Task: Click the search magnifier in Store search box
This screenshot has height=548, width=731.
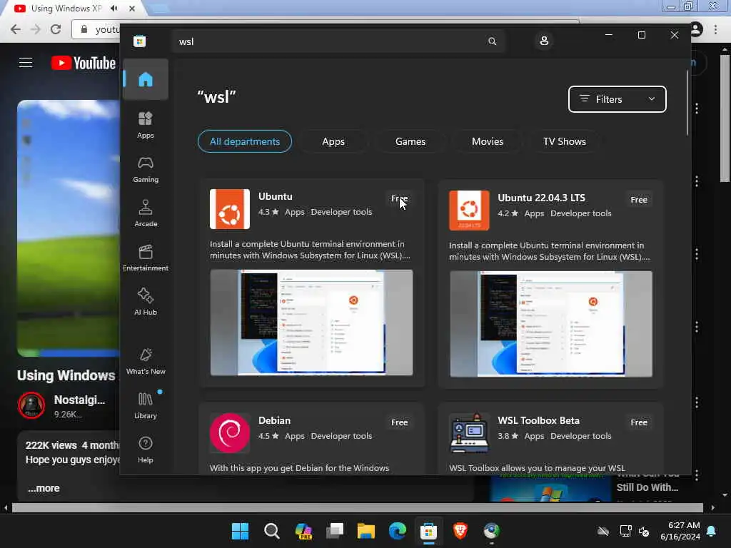Action: point(493,41)
